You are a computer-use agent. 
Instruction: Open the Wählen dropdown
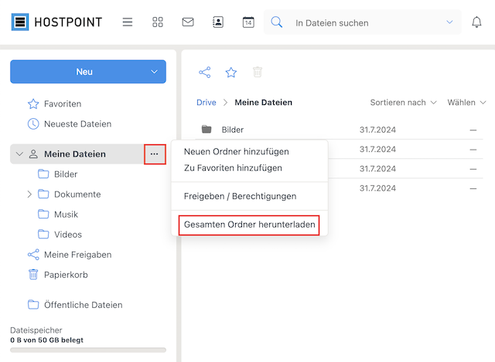(x=466, y=103)
